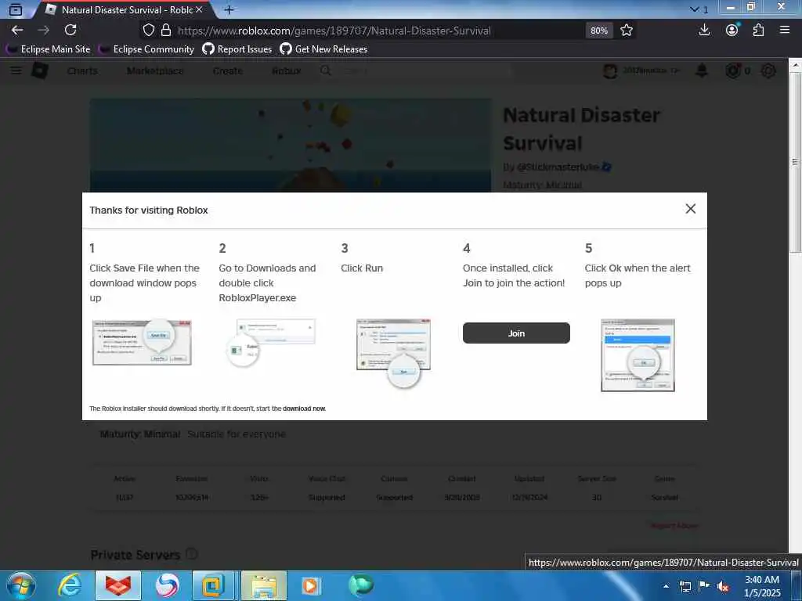
Task: Close the Natural Disaster Survival tab
Action: pos(199,9)
